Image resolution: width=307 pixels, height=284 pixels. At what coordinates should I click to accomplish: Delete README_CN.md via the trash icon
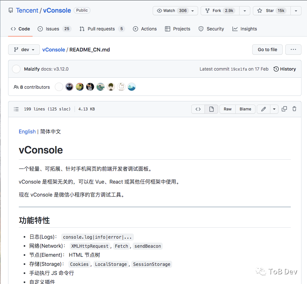point(294,109)
